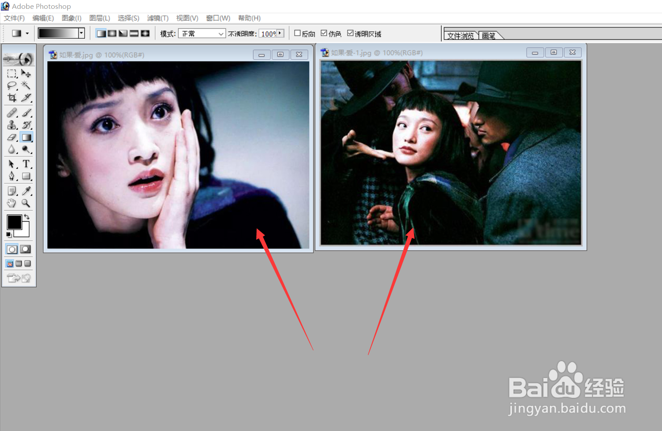Reset default foreground and background colors
The width and height of the screenshot is (662, 431).
pyautogui.click(x=9, y=235)
